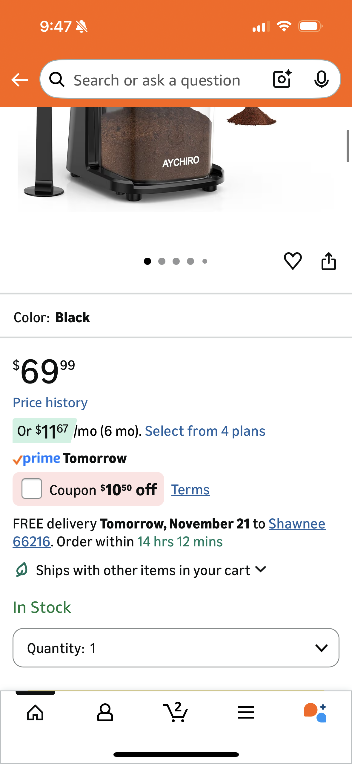Image resolution: width=352 pixels, height=764 pixels.
Task: Open the Quantity dropdown
Action: pyautogui.click(x=176, y=648)
